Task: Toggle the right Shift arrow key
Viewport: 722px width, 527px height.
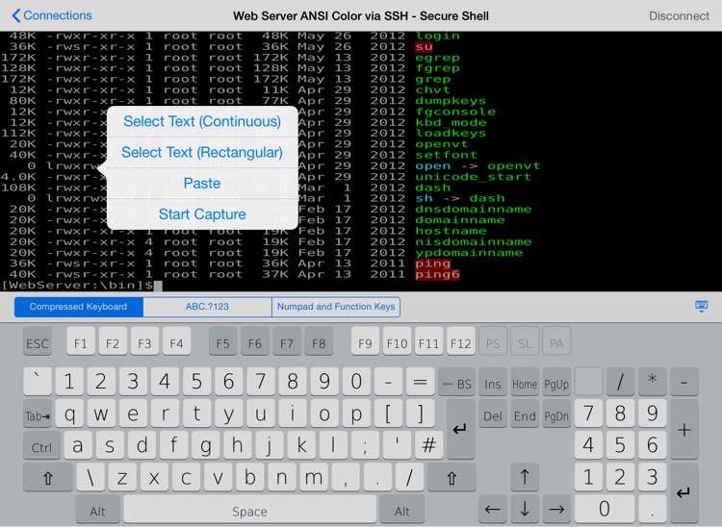Action: [x=451, y=477]
